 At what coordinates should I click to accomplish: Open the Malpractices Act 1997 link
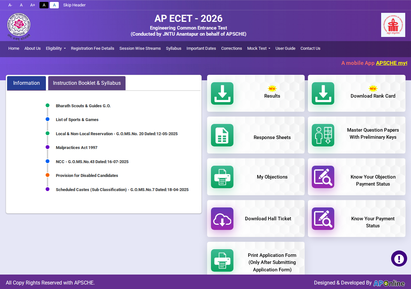click(76, 148)
